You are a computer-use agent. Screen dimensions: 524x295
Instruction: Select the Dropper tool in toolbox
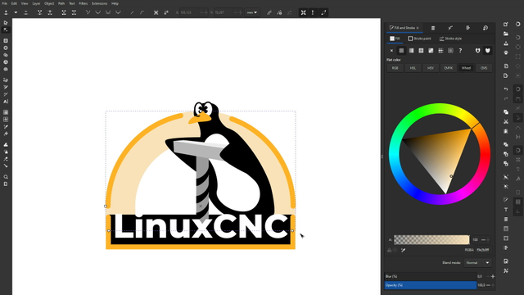click(x=6, y=127)
